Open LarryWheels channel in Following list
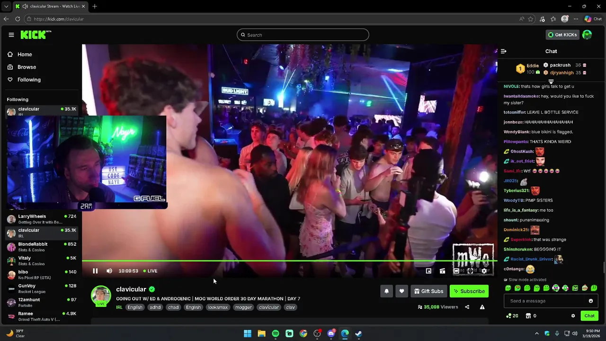 pos(41,219)
